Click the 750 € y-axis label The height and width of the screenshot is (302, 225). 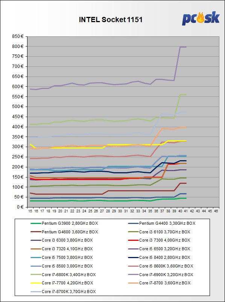(18, 56)
